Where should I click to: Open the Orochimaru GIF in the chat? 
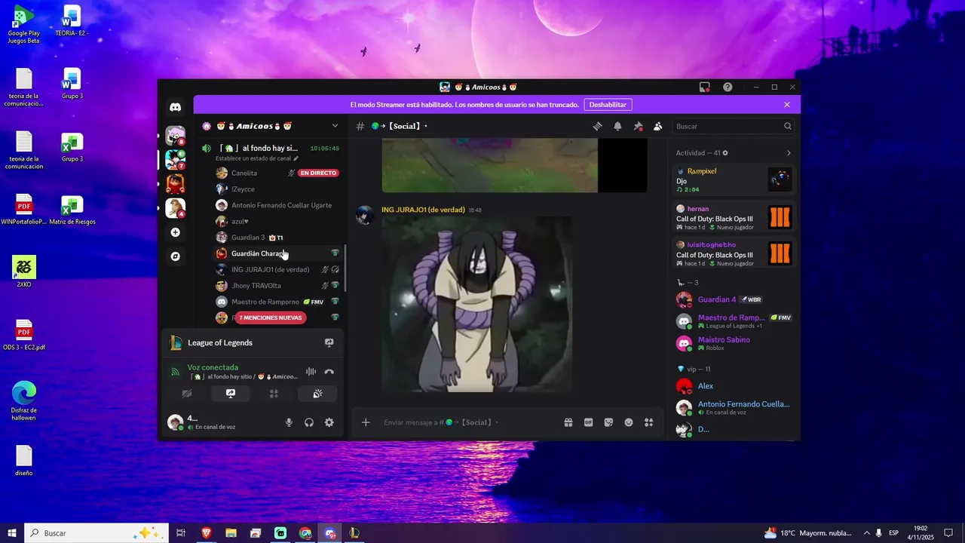pyautogui.click(x=476, y=305)
